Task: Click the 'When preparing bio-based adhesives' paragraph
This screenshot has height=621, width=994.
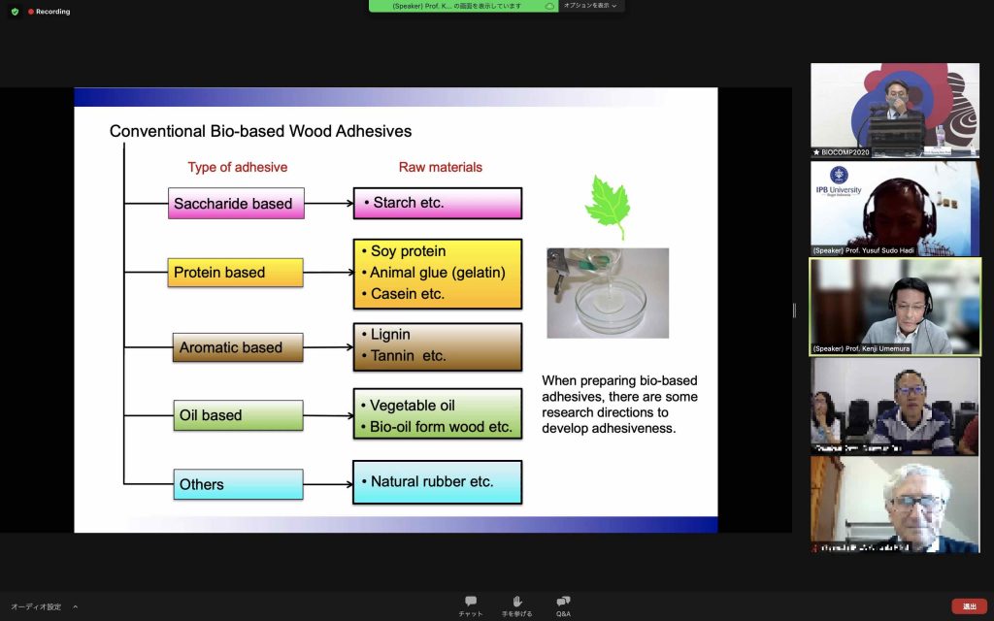Action: (619, 405)
